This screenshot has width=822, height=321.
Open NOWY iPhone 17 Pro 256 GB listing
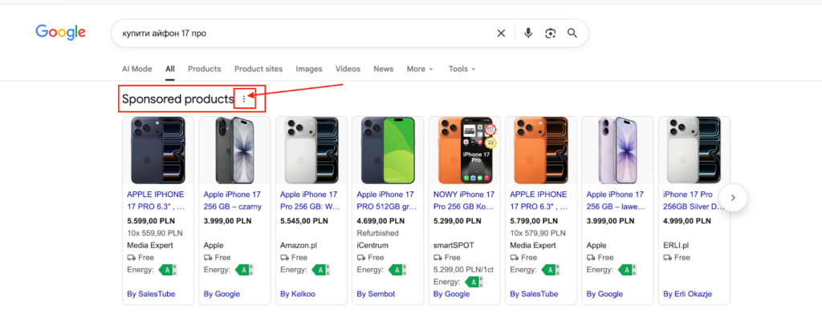[465, 199]
